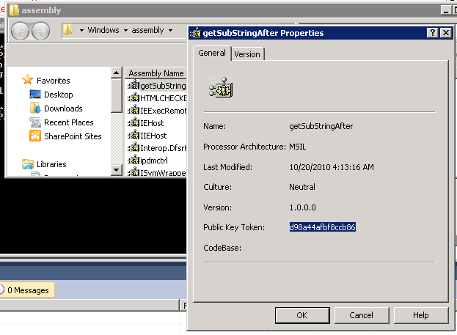Select the Windows breadcrumb segment
The image size is (457, 335).
[103, 30]
